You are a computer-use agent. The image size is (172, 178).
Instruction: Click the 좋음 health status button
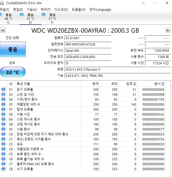13,49
